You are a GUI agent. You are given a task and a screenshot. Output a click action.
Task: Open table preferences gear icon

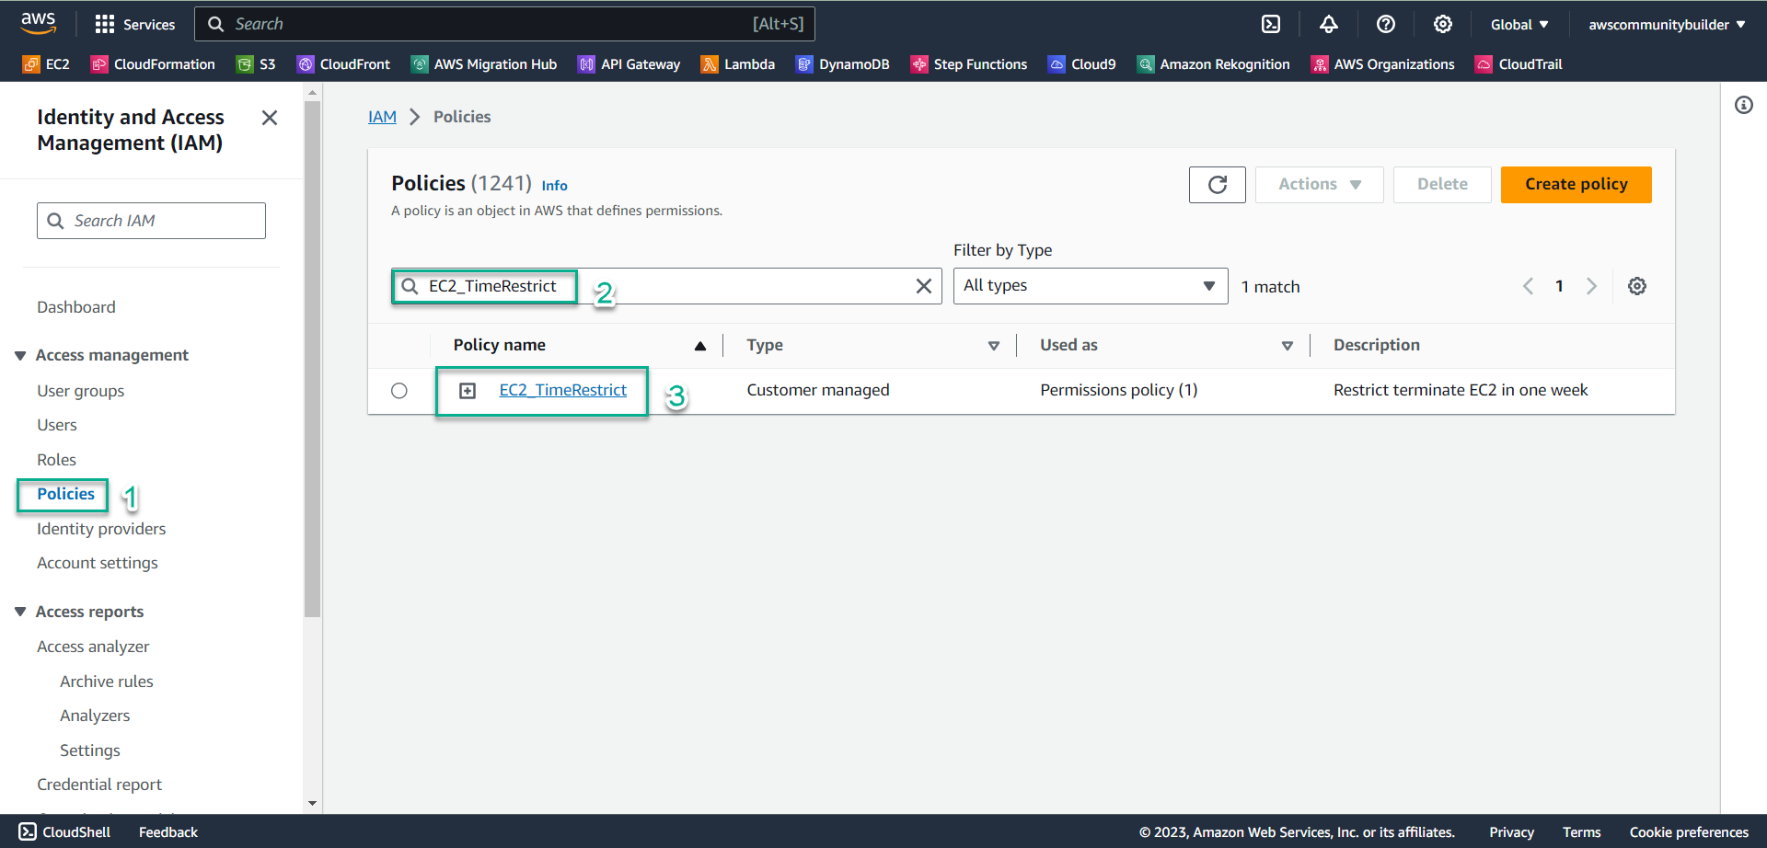(x=1636, y=286)
